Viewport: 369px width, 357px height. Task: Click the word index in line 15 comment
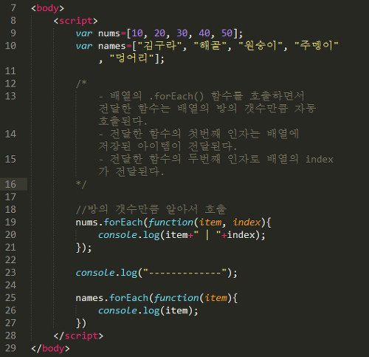[x=320, y=159]
